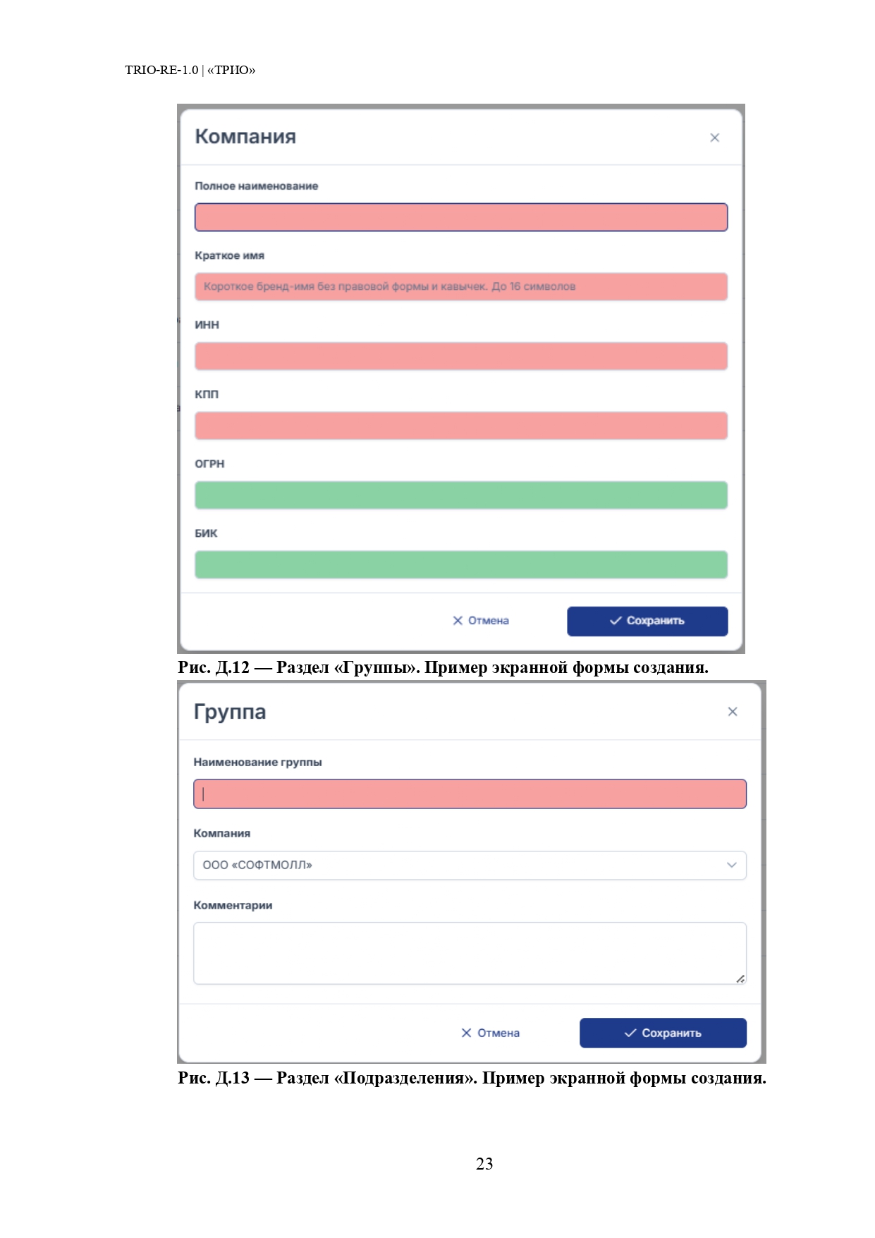Expand the Компания chevron arrow
Image resolution: width=875 pixels, height=1238 pixels.
[x=731, y=865]
